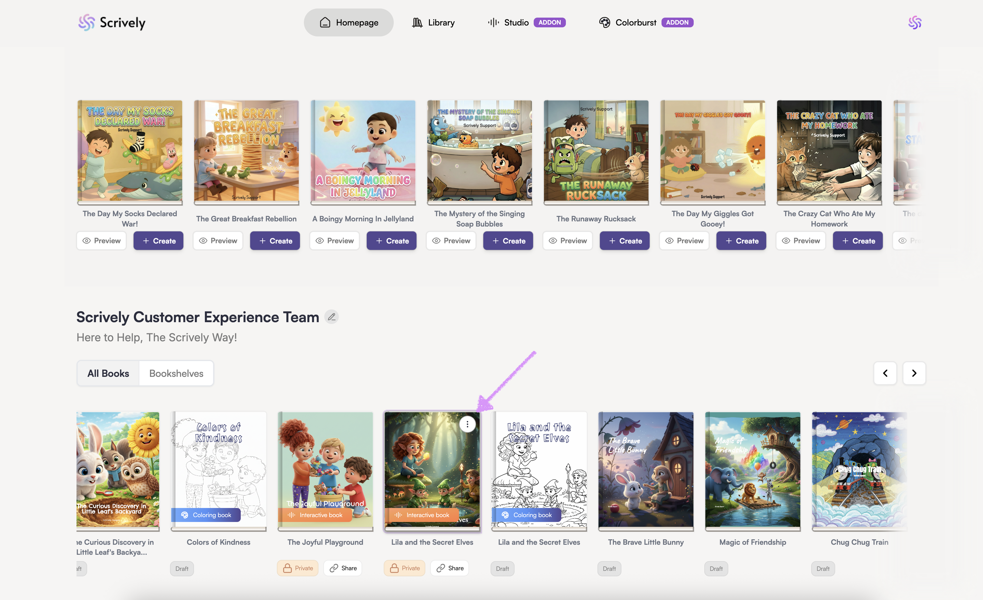Preview The Great Breakfast Rebellion
This screenshot has height=600, width=983.
(218, 241)
